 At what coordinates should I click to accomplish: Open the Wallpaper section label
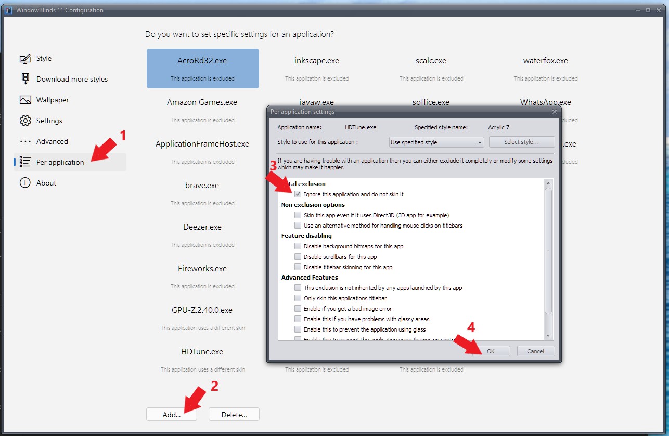[53, 100]
